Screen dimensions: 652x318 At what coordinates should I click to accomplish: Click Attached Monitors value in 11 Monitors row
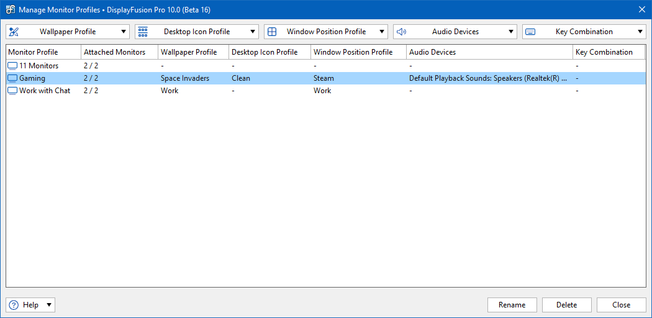tap(91, 66)
